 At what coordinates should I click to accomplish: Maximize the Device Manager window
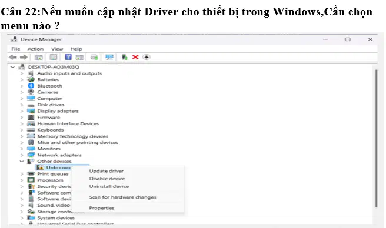347,39
